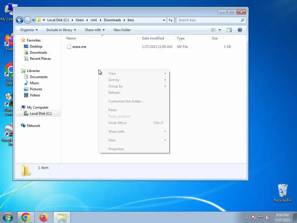
Task: Open Documents library
Action: pos(39,77)
